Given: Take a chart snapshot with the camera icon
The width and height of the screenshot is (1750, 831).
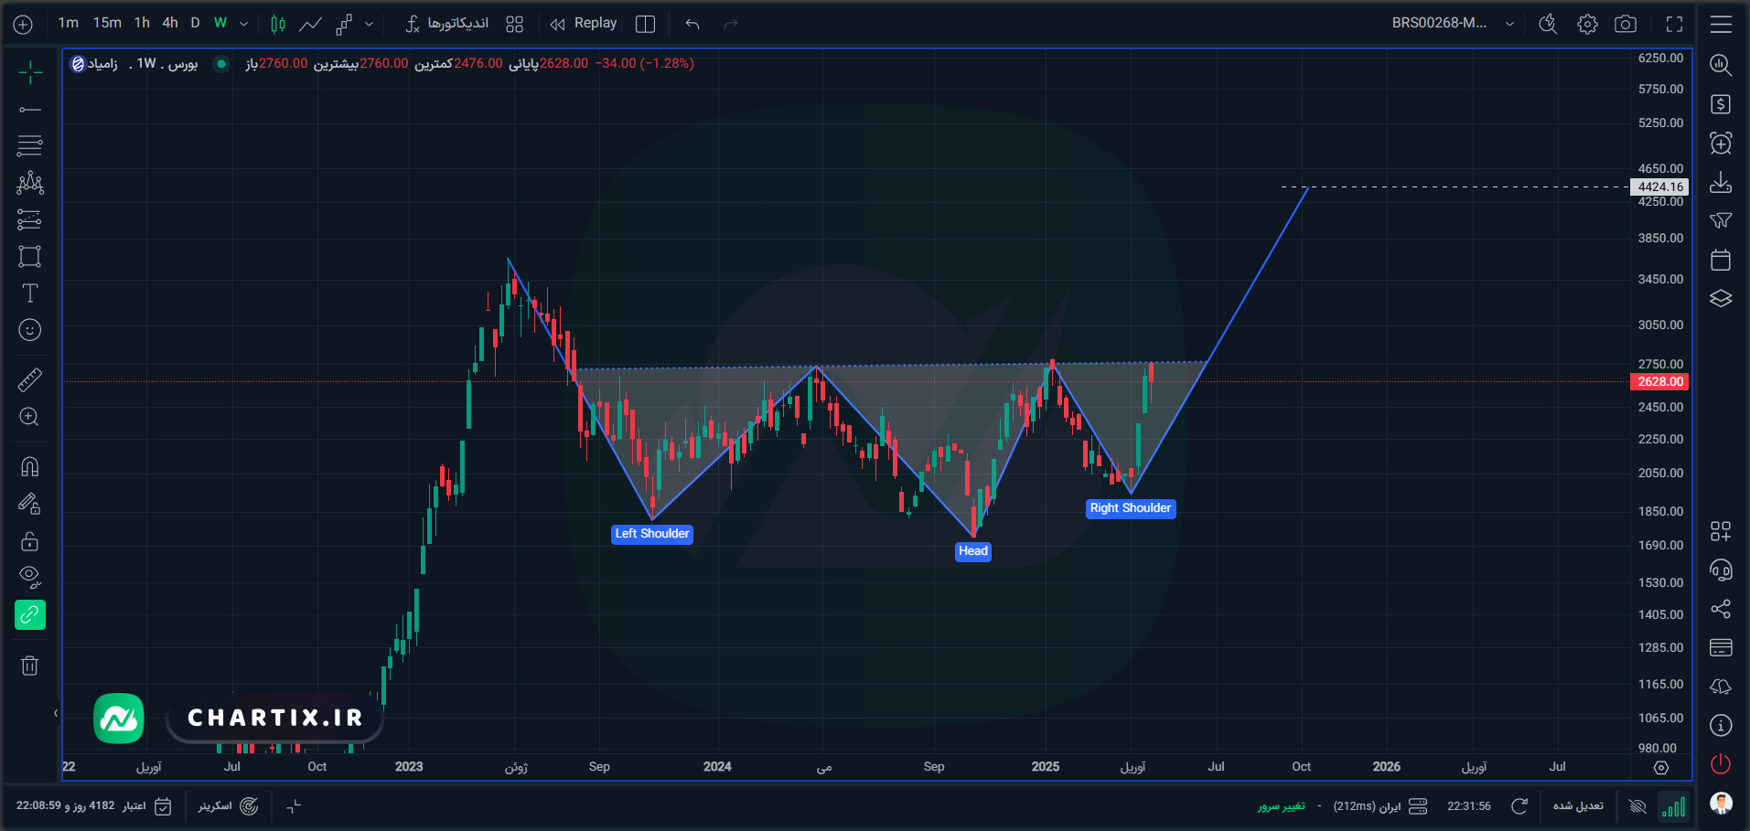Looking at the screenshot, I should tap(1626, 24).
